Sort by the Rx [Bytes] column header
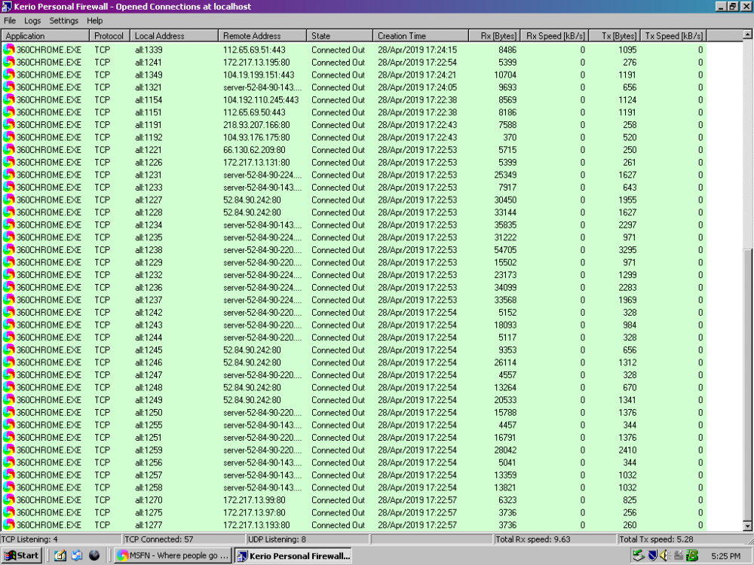 click(495, 36)
